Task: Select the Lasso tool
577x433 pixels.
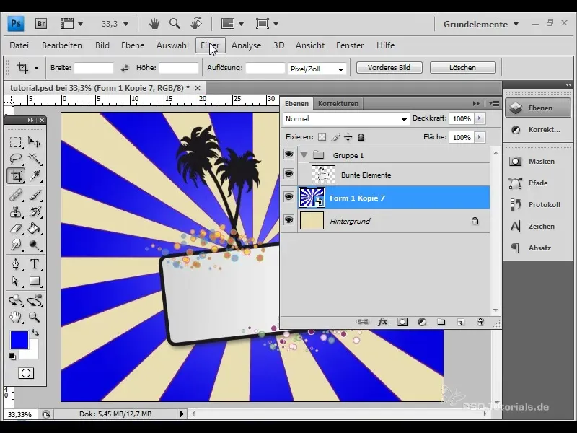Action: (x=16, y=159)
